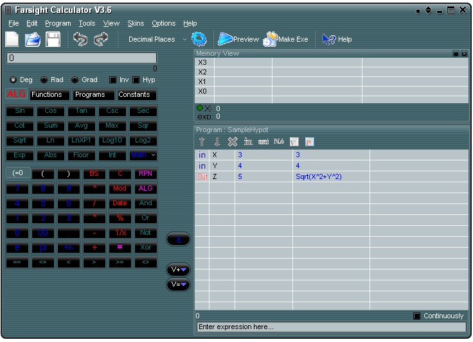Viewport: 473px width, 342px height.
Task: Click the 1/X reciprocal button
Action: (120, 232)
